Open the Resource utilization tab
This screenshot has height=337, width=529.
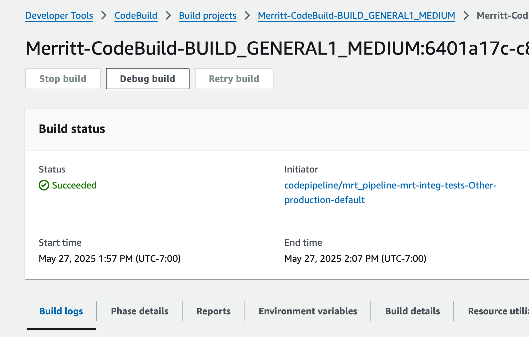498,311
